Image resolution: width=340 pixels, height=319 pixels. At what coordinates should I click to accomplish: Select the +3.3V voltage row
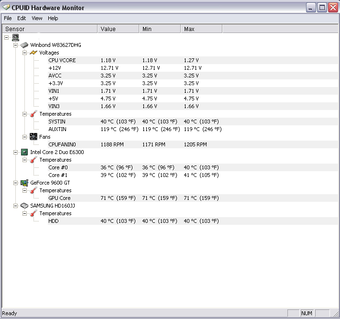pos(193,83)
